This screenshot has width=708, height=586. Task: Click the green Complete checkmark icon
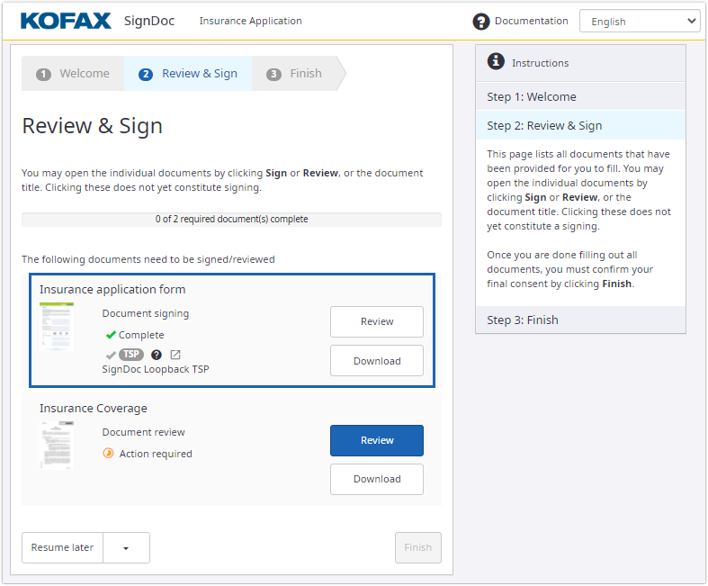tap(111, 335)
